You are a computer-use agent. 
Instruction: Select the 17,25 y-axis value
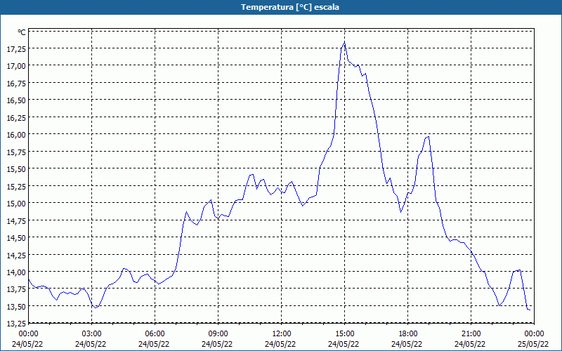(x=16, y=48)
